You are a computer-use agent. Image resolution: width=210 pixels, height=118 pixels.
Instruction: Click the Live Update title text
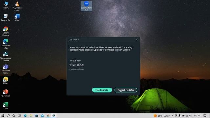pos(73,40)
